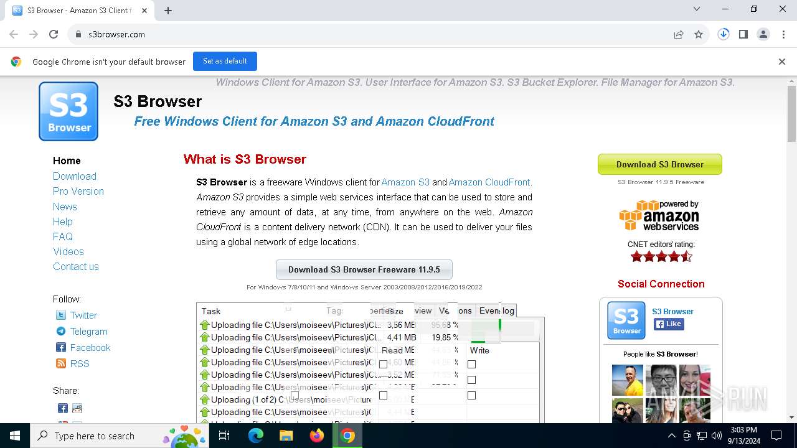Open the tab search dropdown chevron
Viewport: 797px width, 448px height.
point(697,9)
